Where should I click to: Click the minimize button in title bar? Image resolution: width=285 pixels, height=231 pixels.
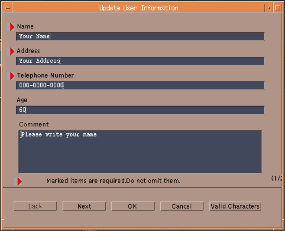pyautogui.click(x=269, y=8)
